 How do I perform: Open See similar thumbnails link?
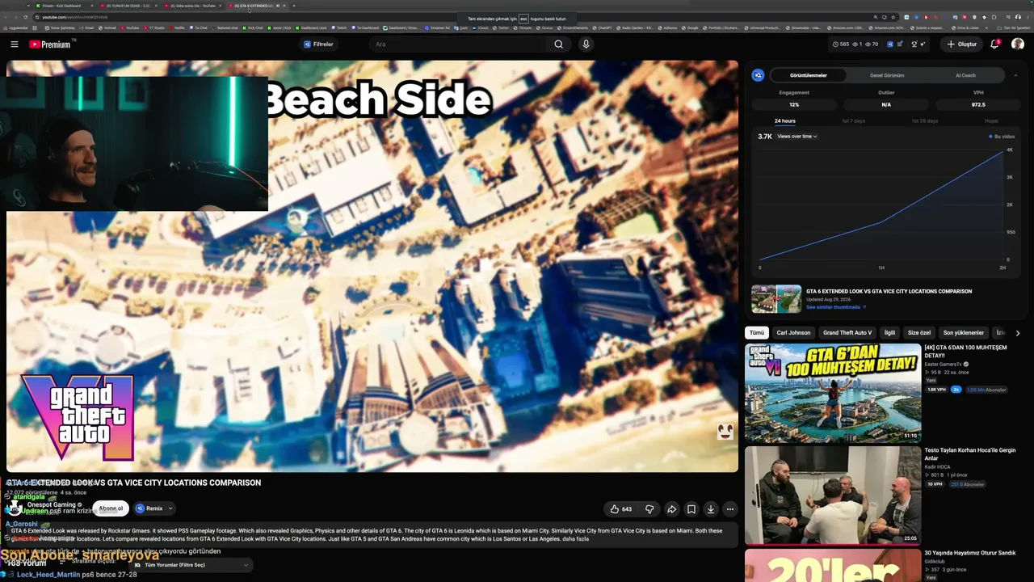(x=836, y=307)
